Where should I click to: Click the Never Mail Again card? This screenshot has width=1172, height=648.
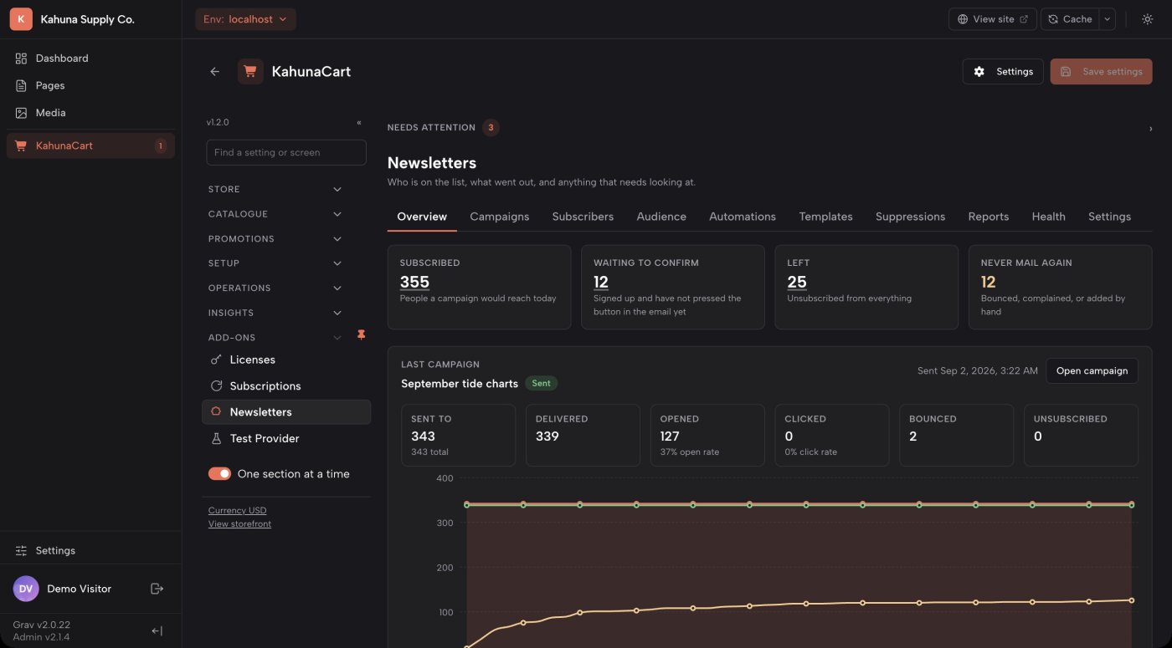point(1060,287)
